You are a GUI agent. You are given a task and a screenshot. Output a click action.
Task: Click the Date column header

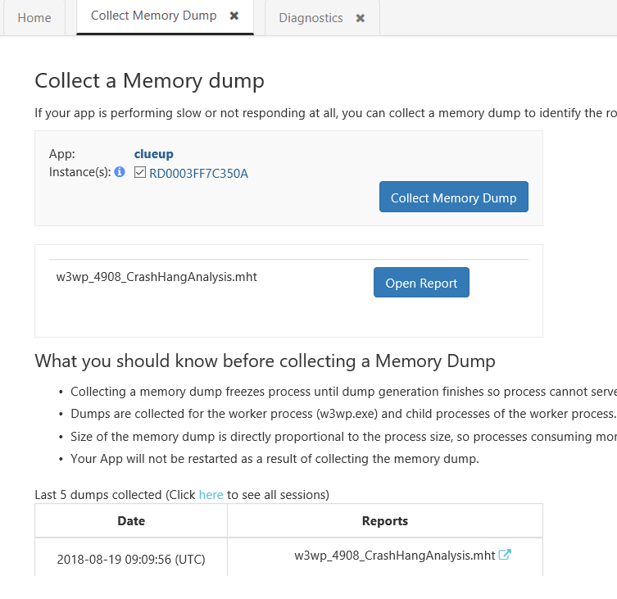click(x=131, y=520)
